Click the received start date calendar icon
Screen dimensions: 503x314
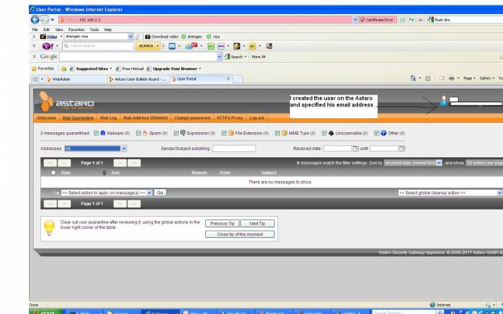(x=355, y=149)
